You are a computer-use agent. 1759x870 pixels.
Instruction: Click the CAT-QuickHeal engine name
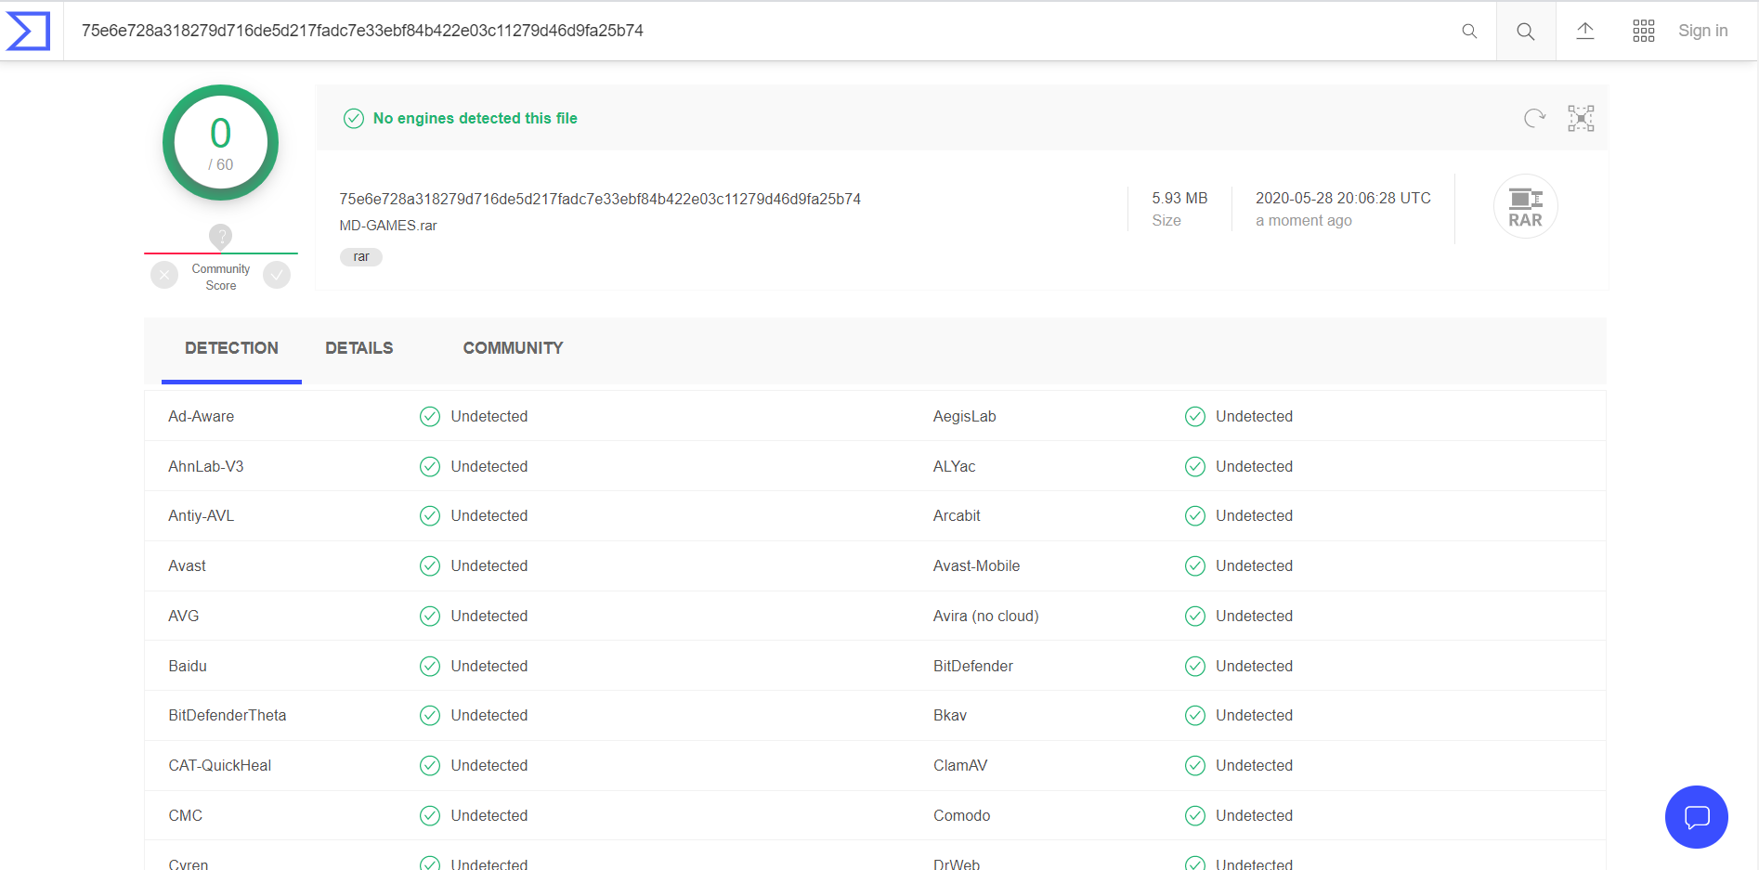pyautogui.click(x=220, y=765)
